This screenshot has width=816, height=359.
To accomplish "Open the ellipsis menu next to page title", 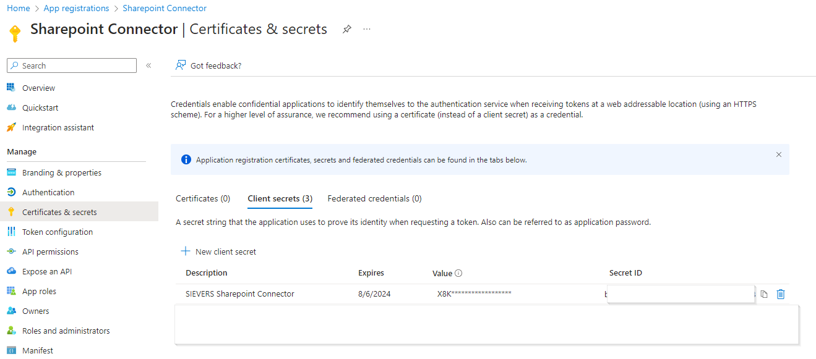I will click(x=366, y=29).
